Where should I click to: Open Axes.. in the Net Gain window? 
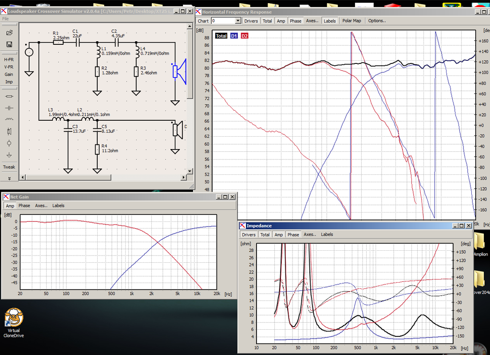(41, 205)
